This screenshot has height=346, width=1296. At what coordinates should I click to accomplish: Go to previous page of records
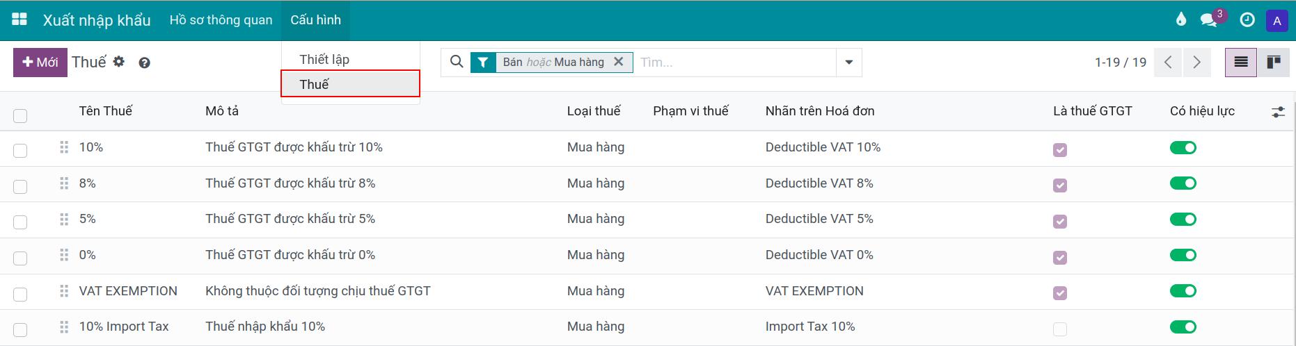click(x=1168, y=63)
